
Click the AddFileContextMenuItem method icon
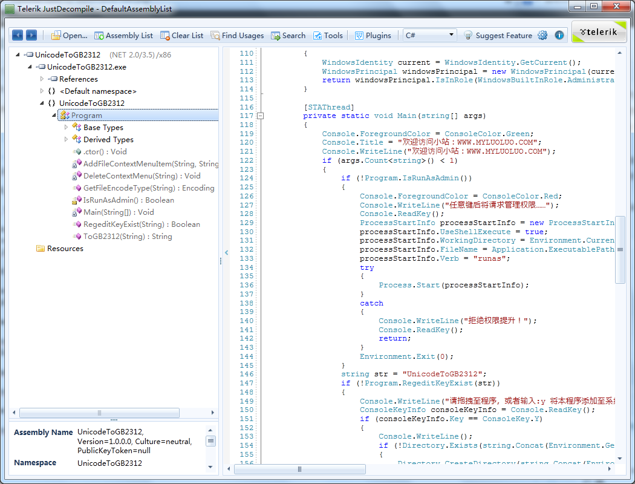click(x=77, y=163)
